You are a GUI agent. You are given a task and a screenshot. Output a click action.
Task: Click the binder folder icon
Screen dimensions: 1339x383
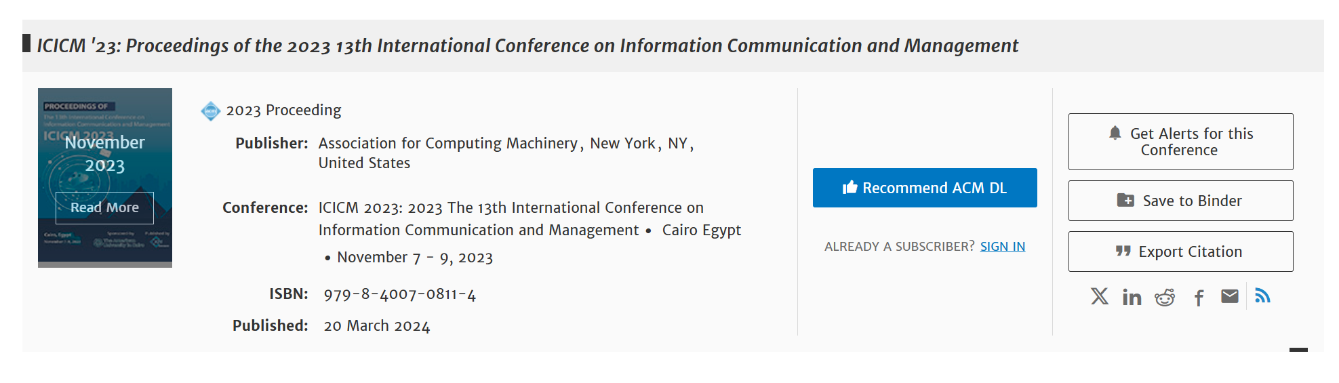[x=1125, y=200]
